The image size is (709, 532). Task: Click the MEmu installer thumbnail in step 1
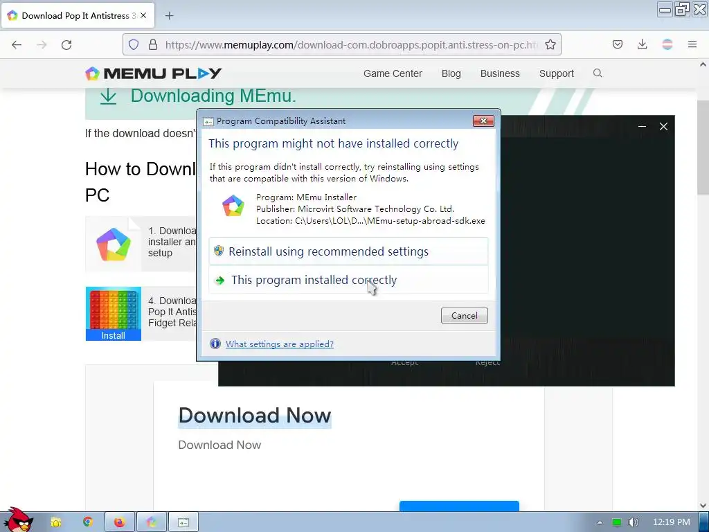click(114, 245)
